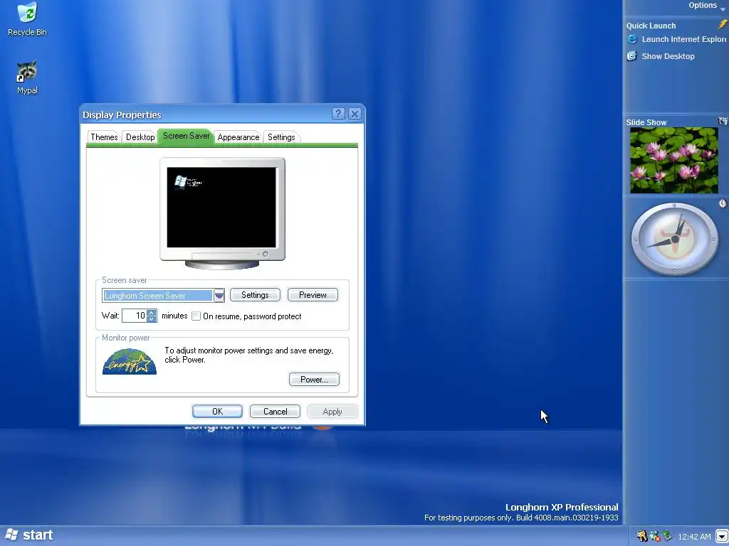Click the screen saver Settings button

[256, 295]
